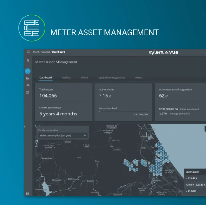Click the Active operational suggestions count 62
This screenshot has width=206, height=205.
click(162, 96)
